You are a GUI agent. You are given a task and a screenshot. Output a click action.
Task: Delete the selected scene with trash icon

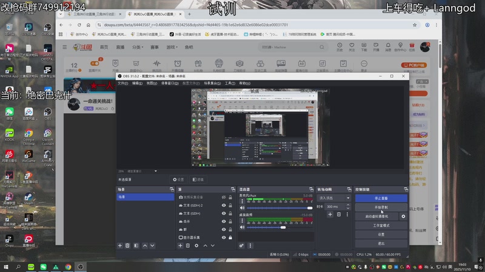[x=127, y=245]
